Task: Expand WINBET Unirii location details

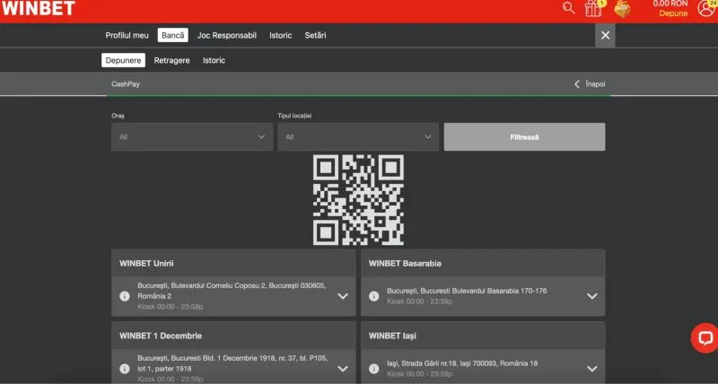Action: click(343, 296)
